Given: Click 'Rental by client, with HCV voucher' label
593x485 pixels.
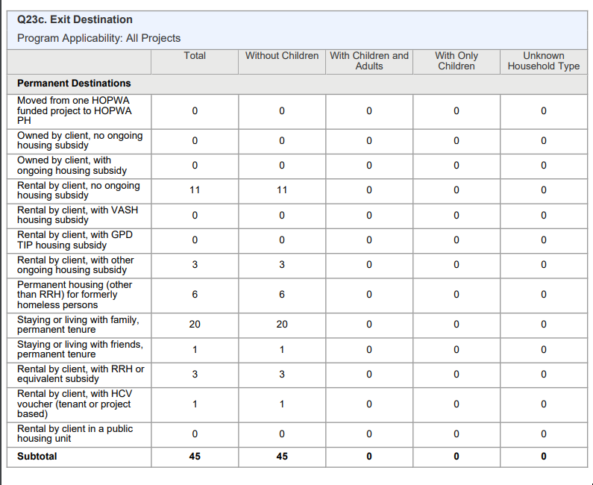Looking at the screenshot, I should pyautogui.click(x=75, y=404).
